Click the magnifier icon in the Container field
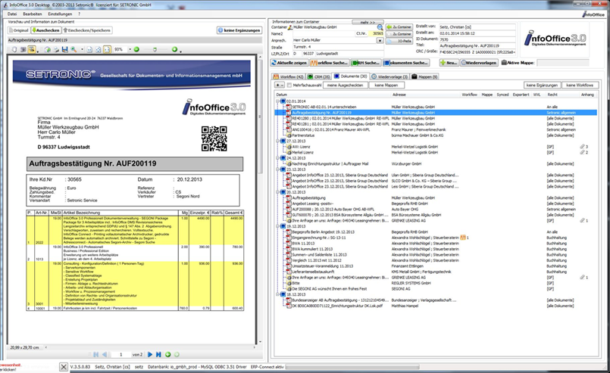The image size is (610, 373). point(380,27)
